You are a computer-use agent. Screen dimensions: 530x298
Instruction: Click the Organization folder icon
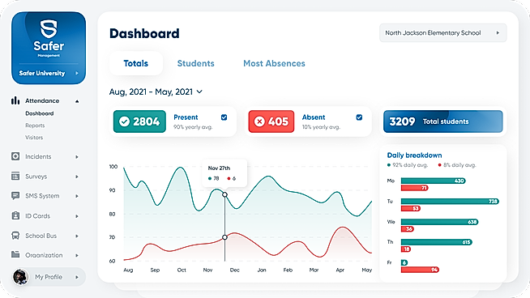coord(15,254)
